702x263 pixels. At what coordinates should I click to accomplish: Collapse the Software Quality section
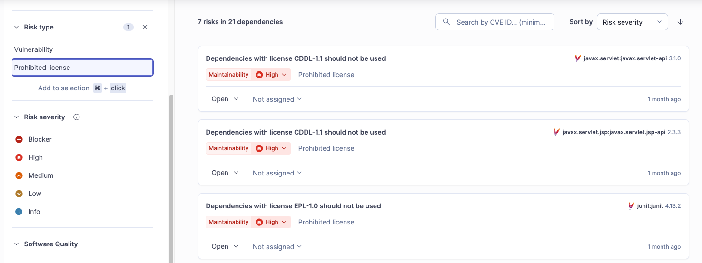coord(17,244)
